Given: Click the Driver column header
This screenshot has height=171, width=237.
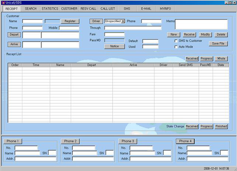Looking at the screenshot, I should (164, 65).
